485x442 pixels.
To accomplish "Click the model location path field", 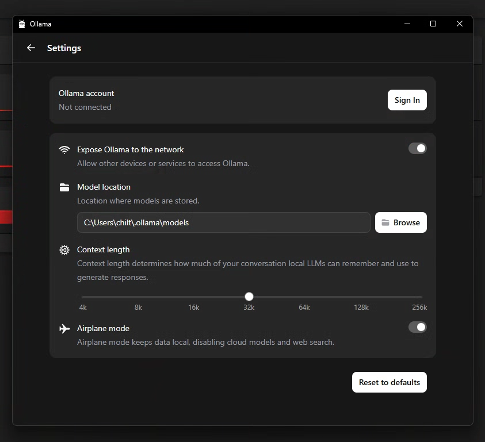I will click(x=223, y=222).
